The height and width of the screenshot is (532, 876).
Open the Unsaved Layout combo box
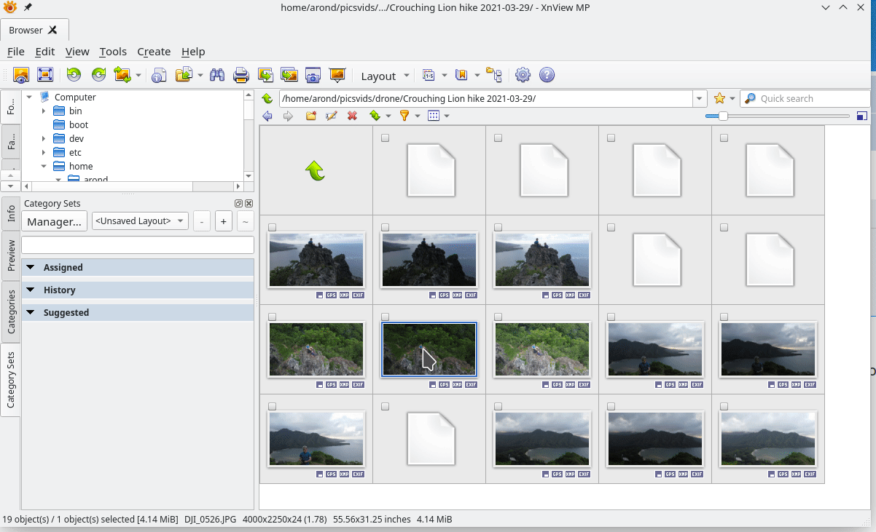tap(140, 221)
